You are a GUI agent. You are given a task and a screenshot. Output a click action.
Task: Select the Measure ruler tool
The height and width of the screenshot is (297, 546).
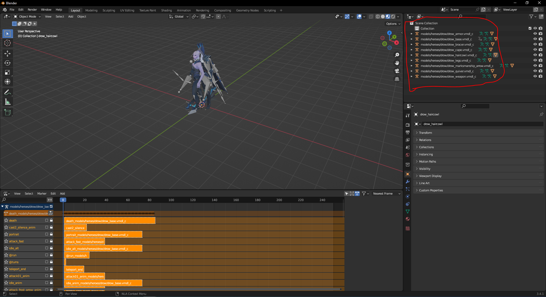7,102
